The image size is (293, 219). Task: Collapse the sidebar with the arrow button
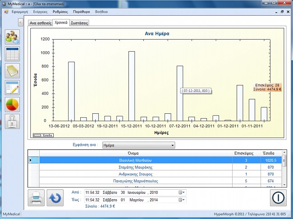[x=21, y=22]
